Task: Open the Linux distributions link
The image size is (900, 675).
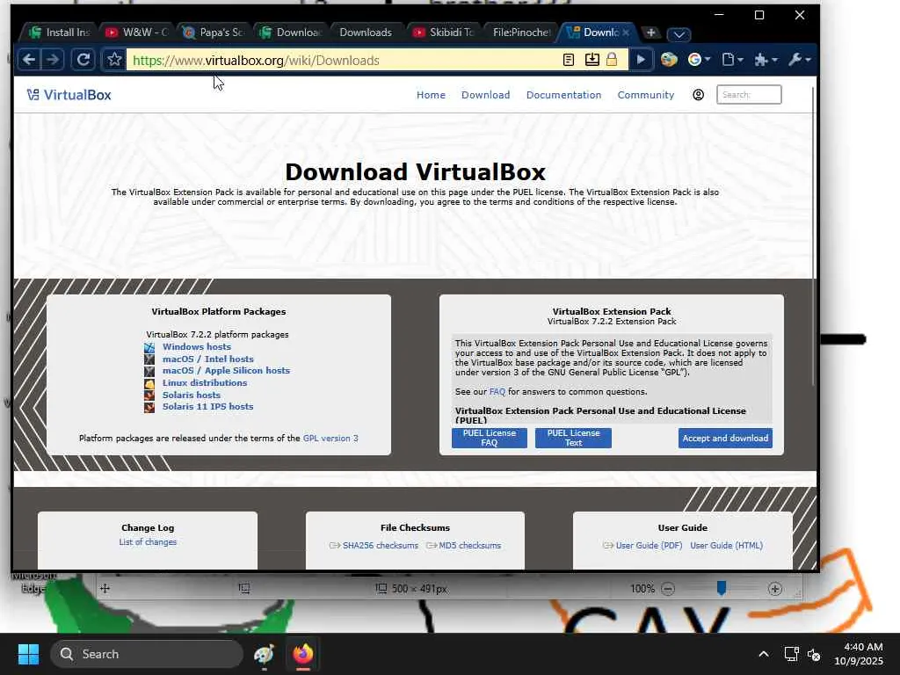Action: (204, 383)
